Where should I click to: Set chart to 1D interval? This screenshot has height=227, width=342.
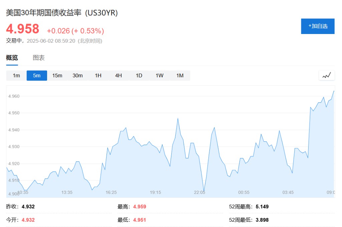tap(139, 76)
